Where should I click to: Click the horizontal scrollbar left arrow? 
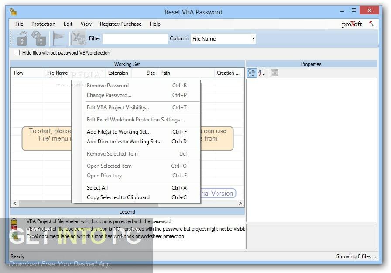[x=15, y=203]
